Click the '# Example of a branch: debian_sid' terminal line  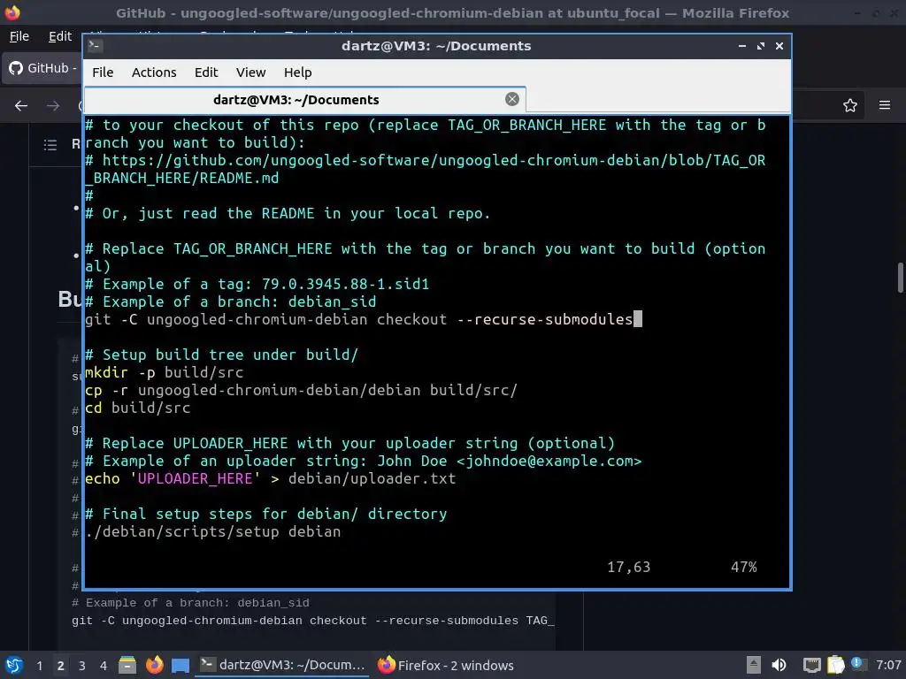click(x=231, y=301)
